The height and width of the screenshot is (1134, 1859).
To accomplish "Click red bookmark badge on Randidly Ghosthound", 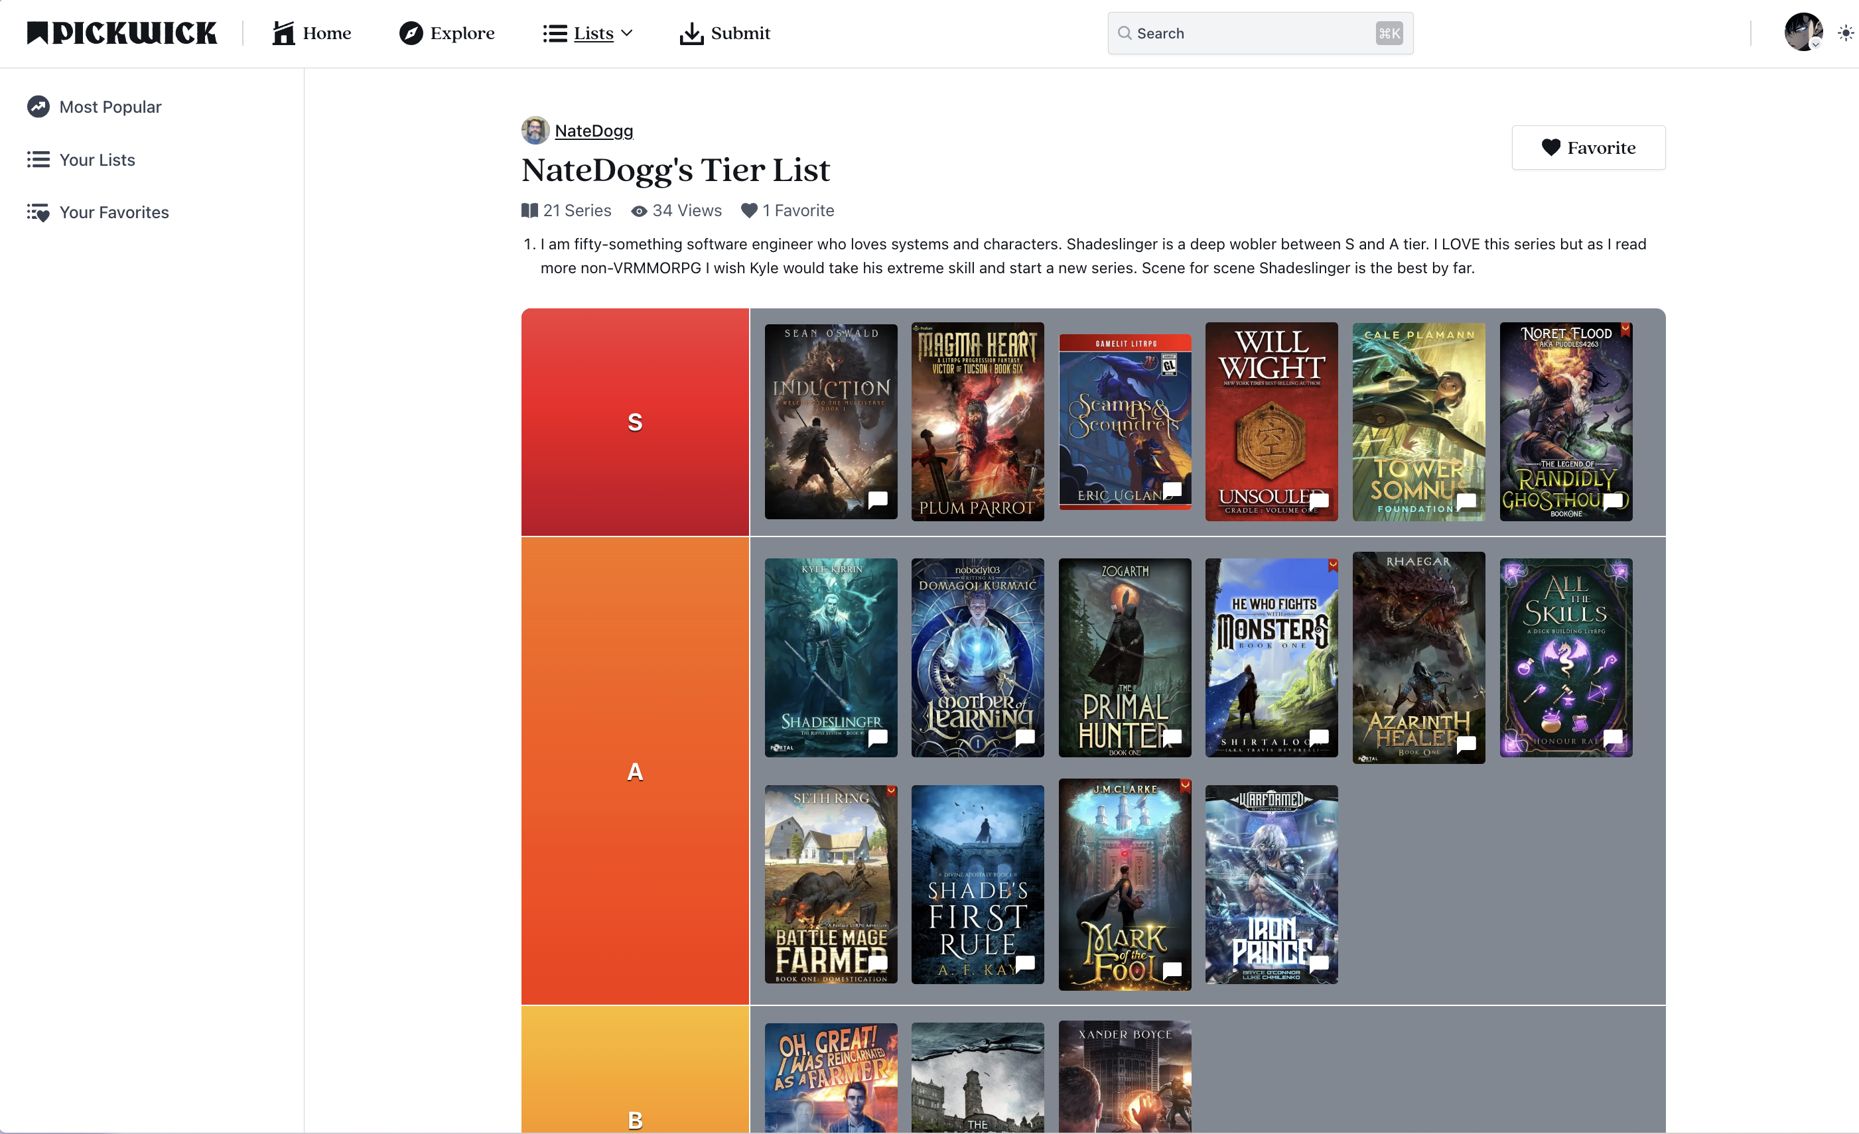I will coord(1626,330).
